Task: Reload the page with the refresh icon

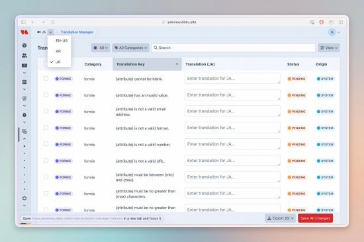Action: point(53,22)
